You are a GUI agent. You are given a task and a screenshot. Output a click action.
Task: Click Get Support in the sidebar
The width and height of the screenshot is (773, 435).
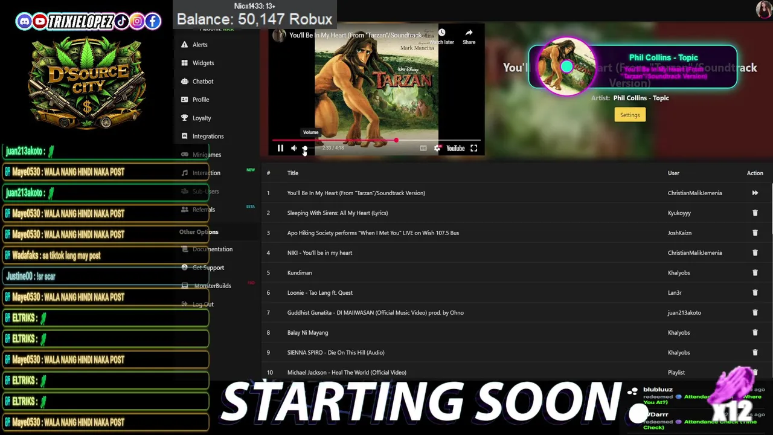208,268
